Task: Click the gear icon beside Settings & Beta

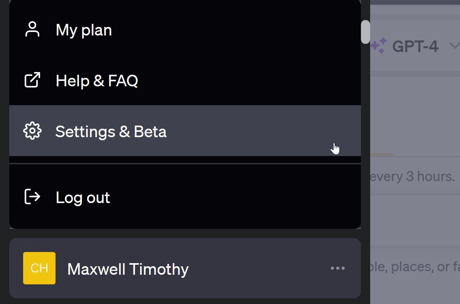Action: [x=32, y=131]
